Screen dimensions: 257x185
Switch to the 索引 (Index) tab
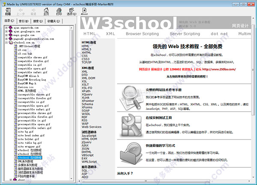click(24, 21)
